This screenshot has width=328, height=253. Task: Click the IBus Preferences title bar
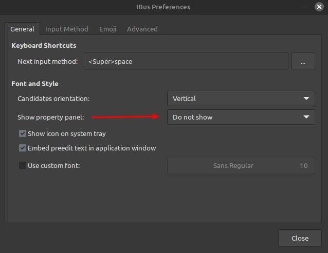tap(163, 7)
